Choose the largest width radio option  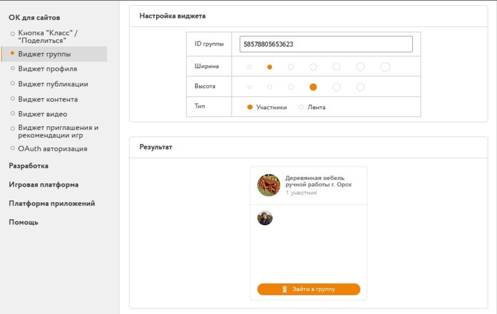point(385,67)
